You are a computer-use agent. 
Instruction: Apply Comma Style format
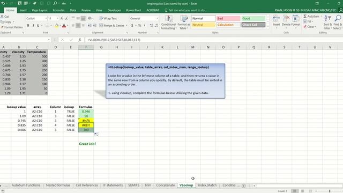click(145, 26)
